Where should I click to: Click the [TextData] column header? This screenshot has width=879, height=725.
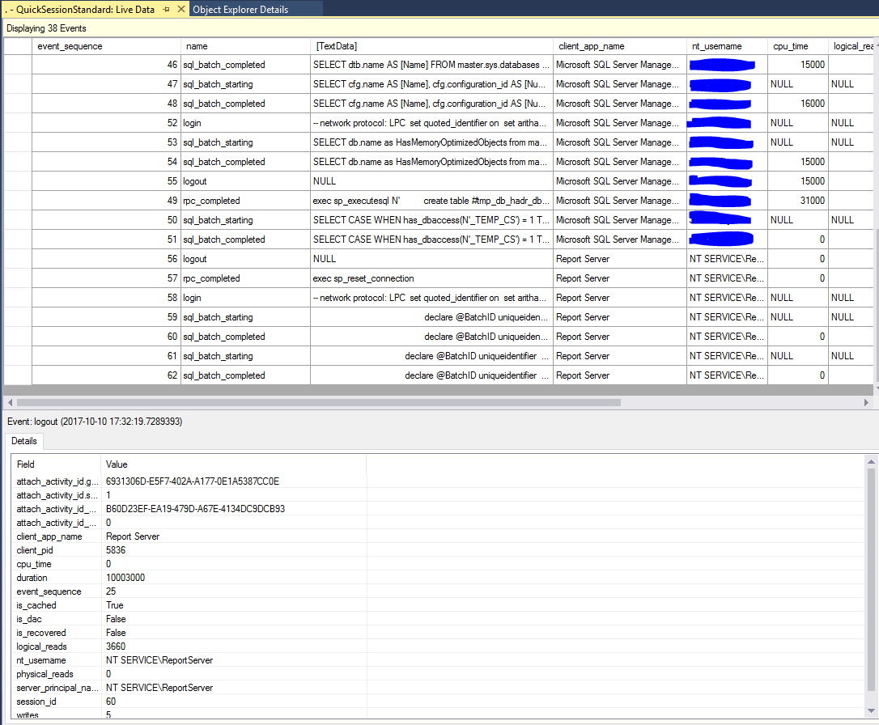click(x=336, y=46)
